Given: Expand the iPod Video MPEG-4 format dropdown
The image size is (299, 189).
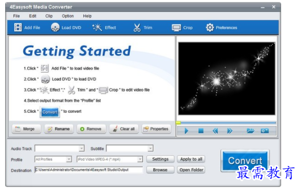Looking at the screenshot, I should [140, 159].
